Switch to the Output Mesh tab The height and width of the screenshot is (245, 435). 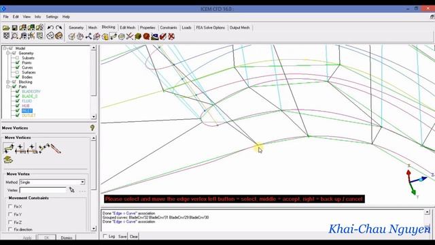click(240, 27)
